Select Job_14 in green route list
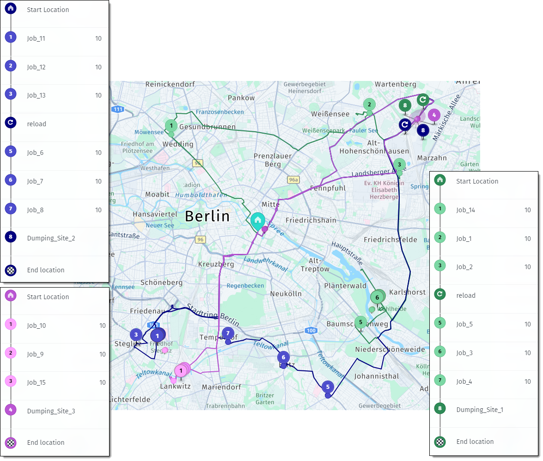This screenshot has width=543, height=461. [x=484, y=210]
